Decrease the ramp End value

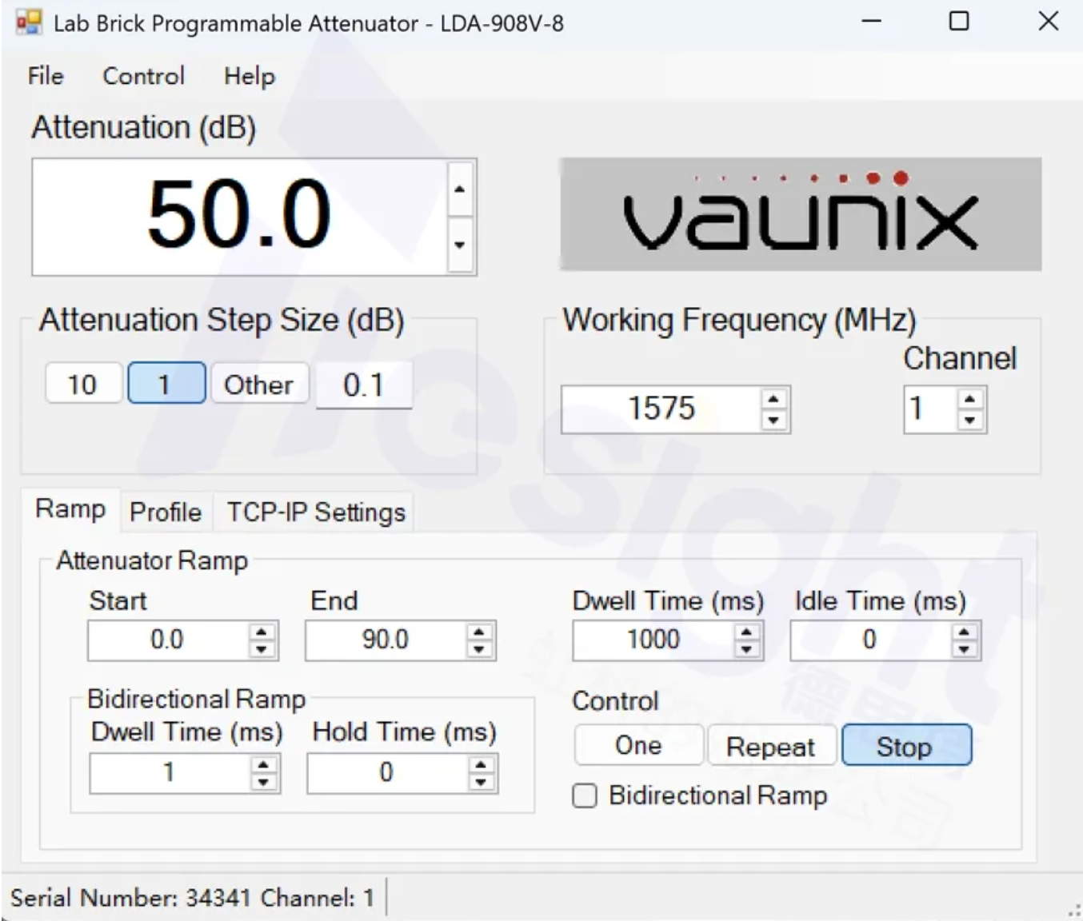point(479,649)
